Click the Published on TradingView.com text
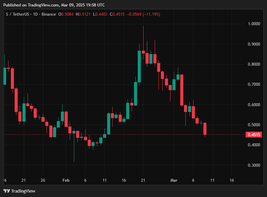 click(x=54, y=5)
